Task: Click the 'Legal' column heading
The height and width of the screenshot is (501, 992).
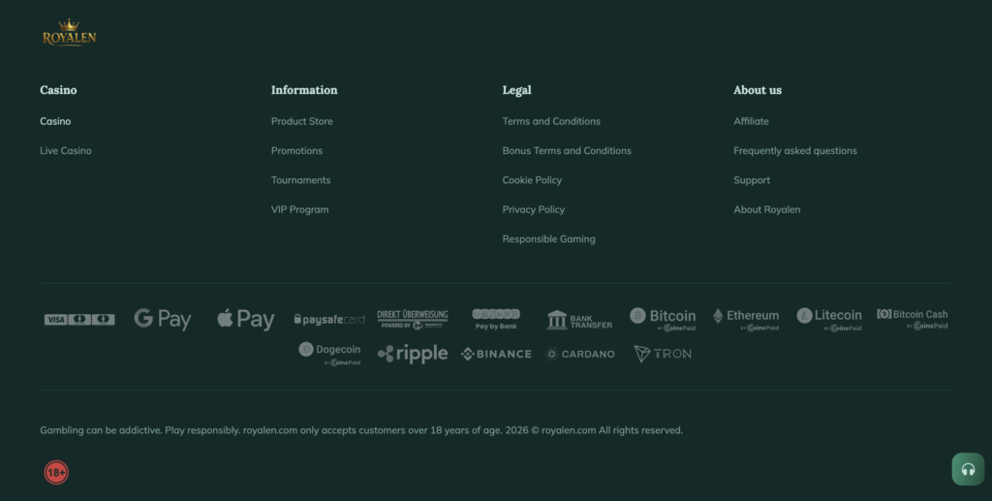Action: pyautogui.click(x=517, y=90)
